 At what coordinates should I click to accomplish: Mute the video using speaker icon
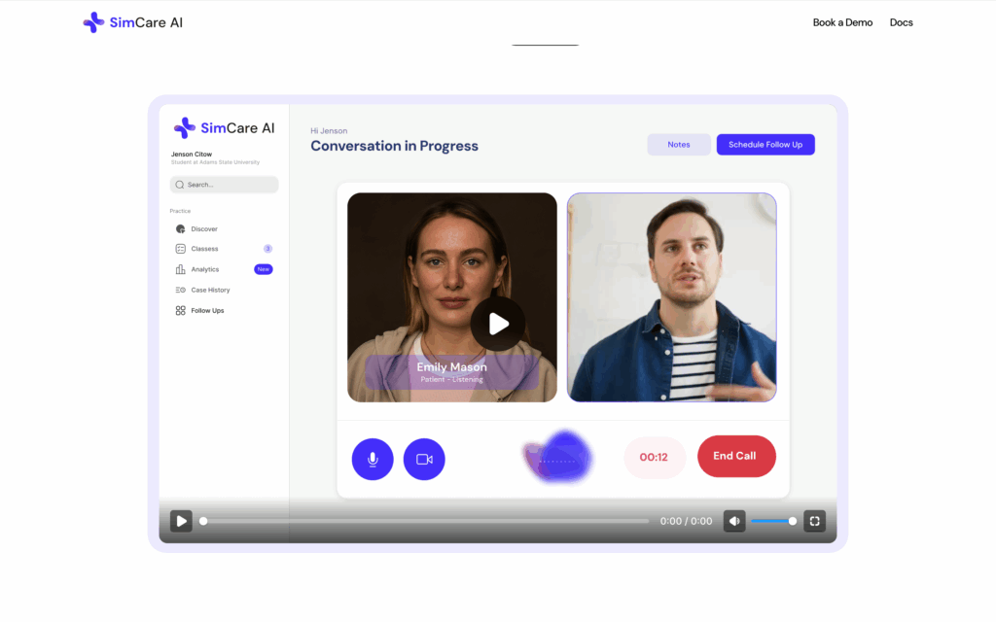click(x=733, y=521)
